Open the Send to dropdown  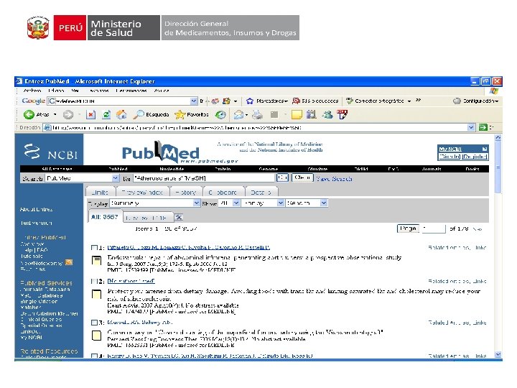307,203
